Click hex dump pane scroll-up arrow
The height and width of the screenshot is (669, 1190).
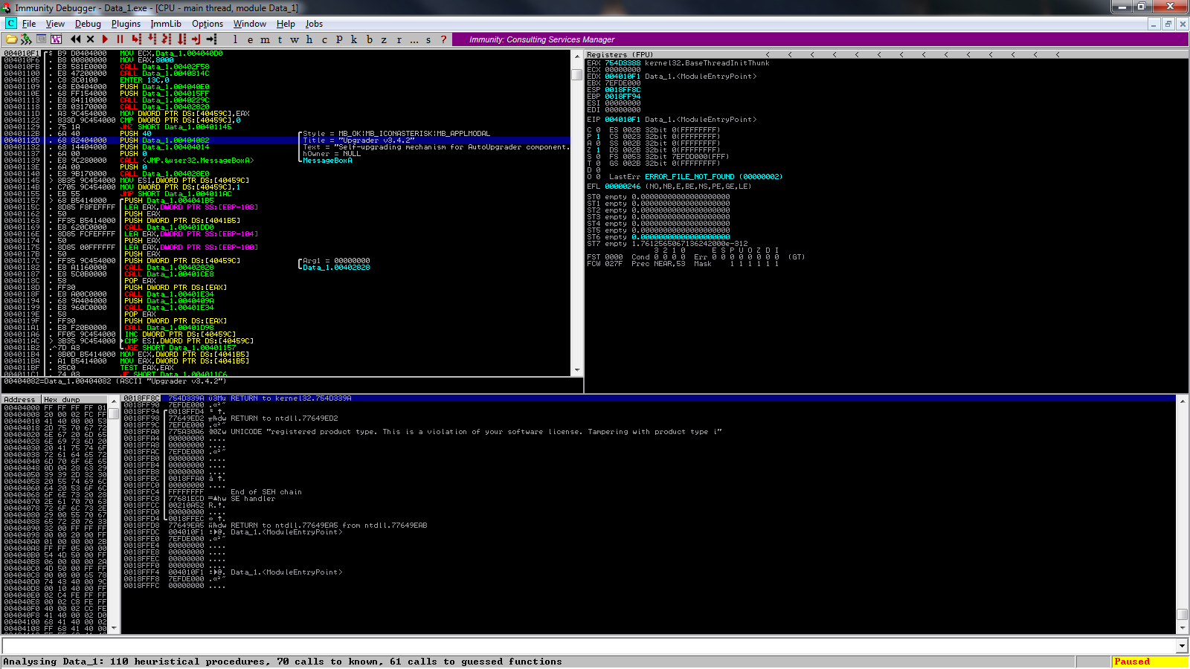click(114, 400)
